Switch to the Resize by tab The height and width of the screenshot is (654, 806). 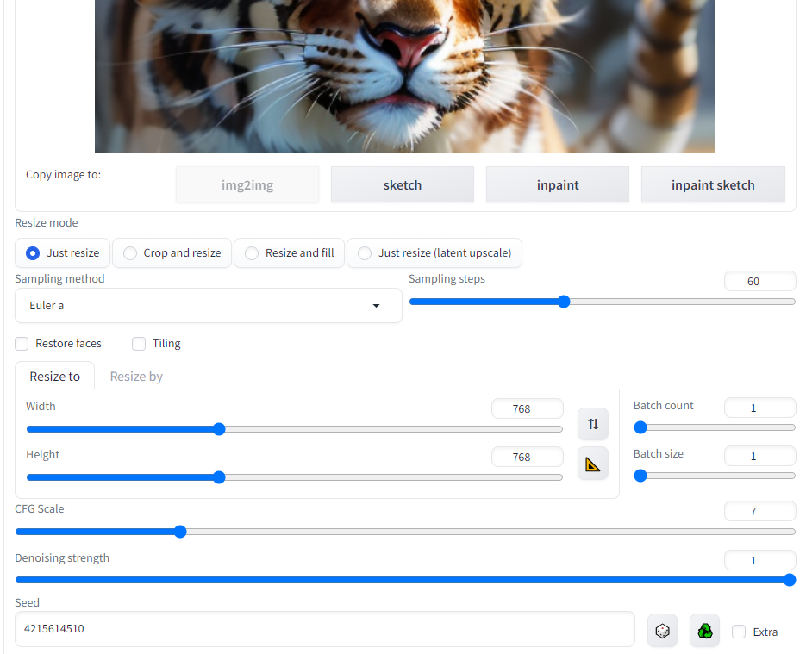pyautogui.click(x=136, y=377)
